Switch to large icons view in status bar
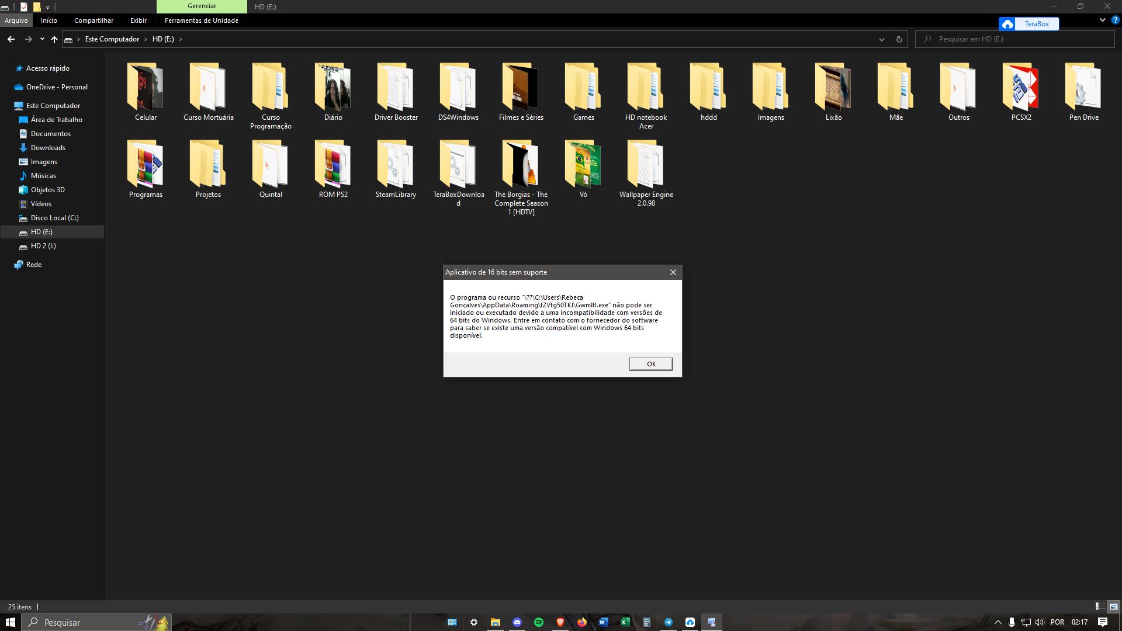The height and width of the screenshot is (631, 1122). tap(1113, 606)
